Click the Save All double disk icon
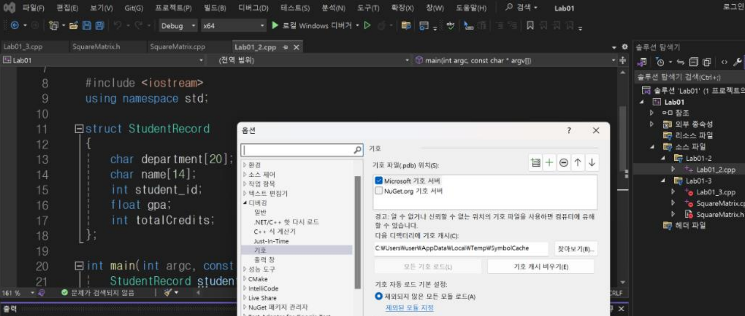 click(100, 26)
